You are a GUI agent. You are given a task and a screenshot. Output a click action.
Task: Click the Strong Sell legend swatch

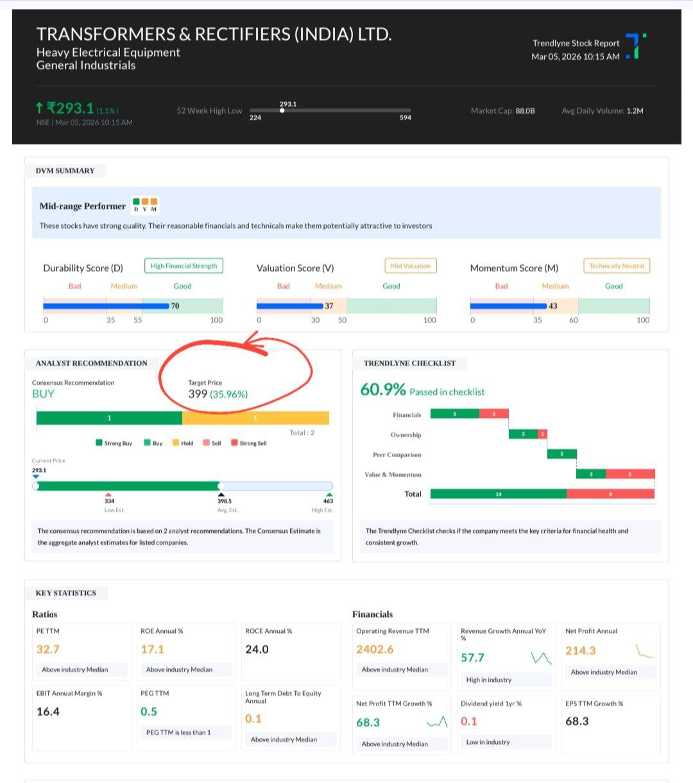pos(234,443)
